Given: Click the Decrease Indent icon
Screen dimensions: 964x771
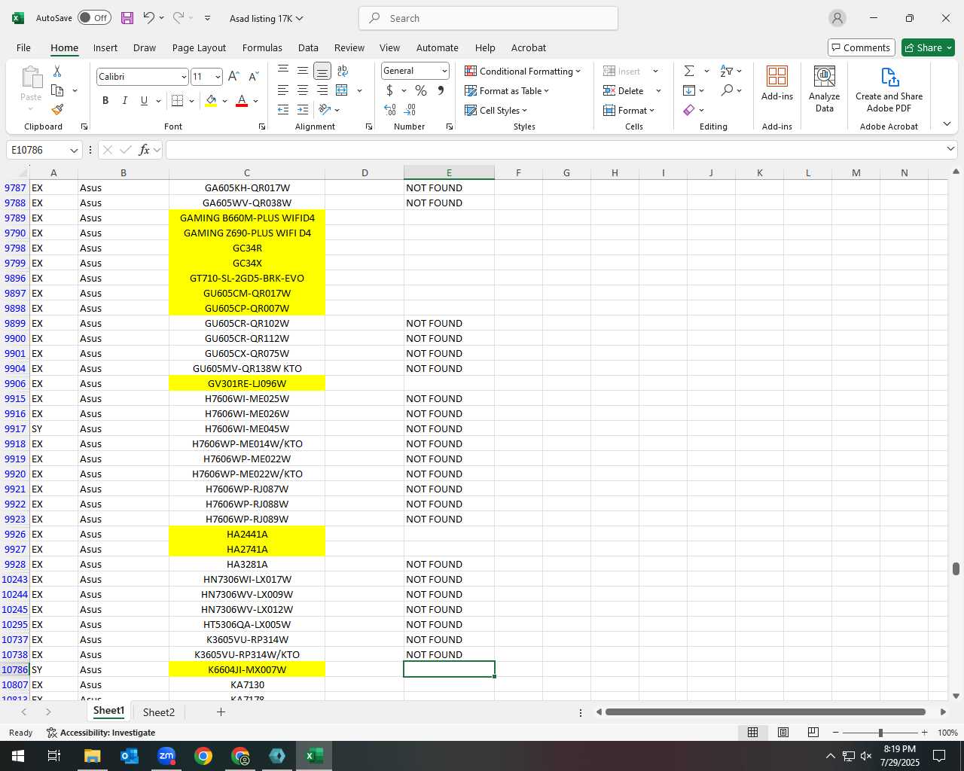Looking at the screenshot, I should coord(283,110).
